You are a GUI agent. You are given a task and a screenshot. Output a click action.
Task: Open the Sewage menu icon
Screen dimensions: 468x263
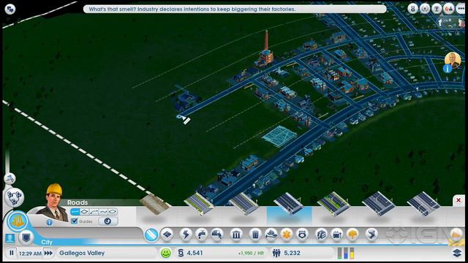(x=217, y=235)
